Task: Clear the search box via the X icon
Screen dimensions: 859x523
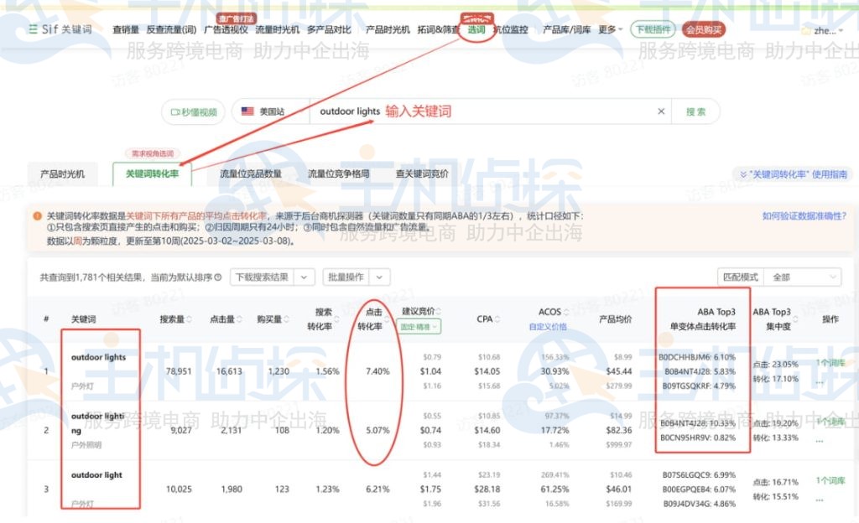Action: (661, 111)
